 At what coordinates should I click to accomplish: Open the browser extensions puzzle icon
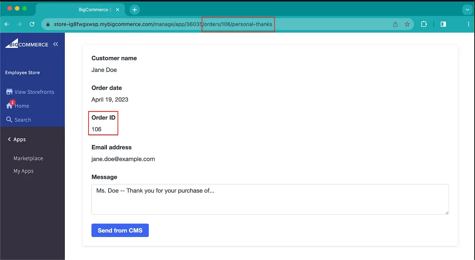tap(424, 24)
